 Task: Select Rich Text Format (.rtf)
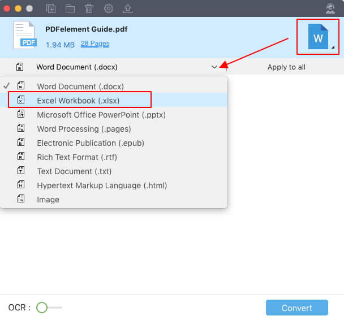point(114,157)
